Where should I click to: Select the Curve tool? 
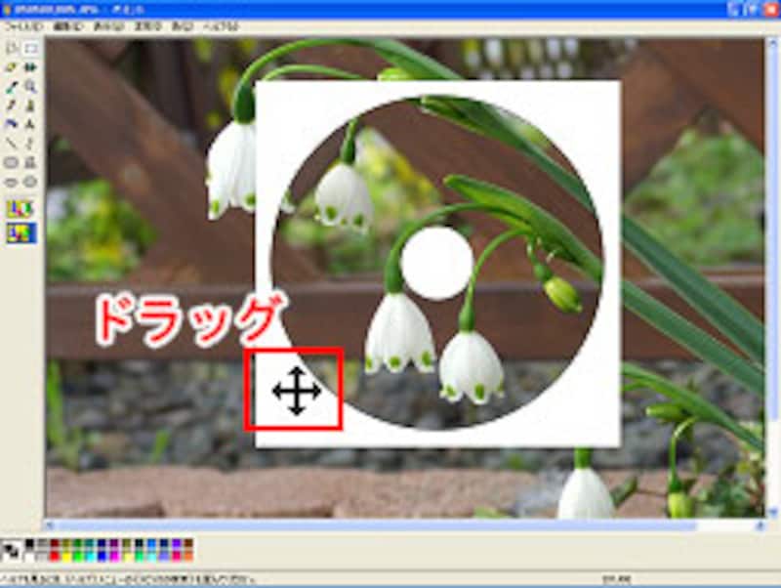[31, 144]
